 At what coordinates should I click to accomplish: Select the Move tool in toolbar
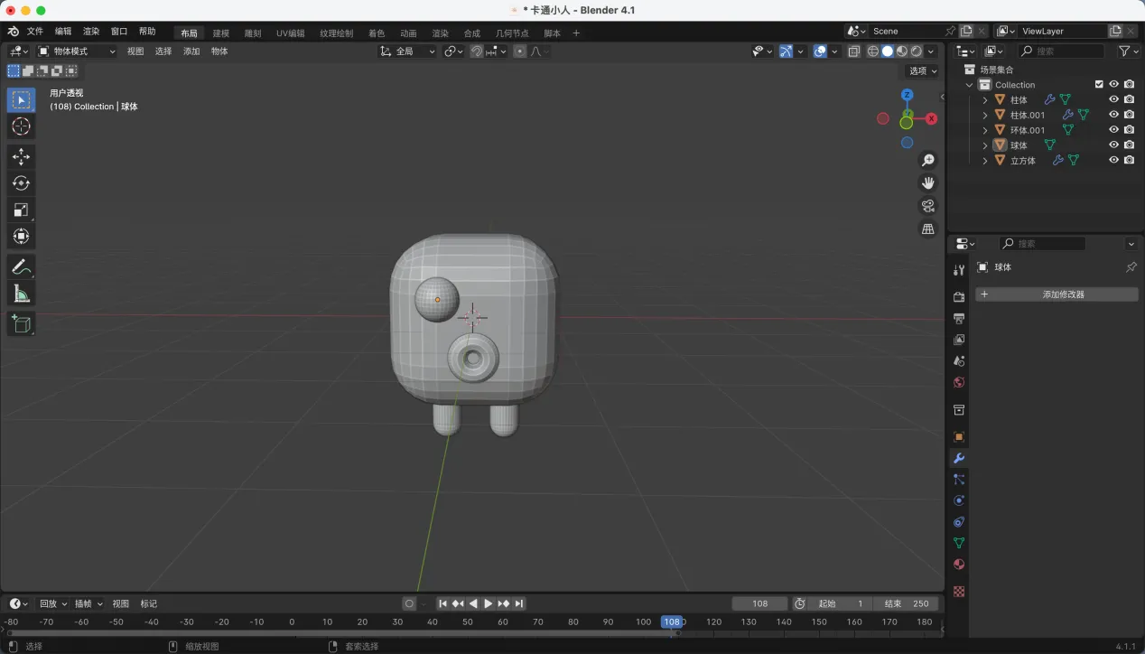point(21,156)
